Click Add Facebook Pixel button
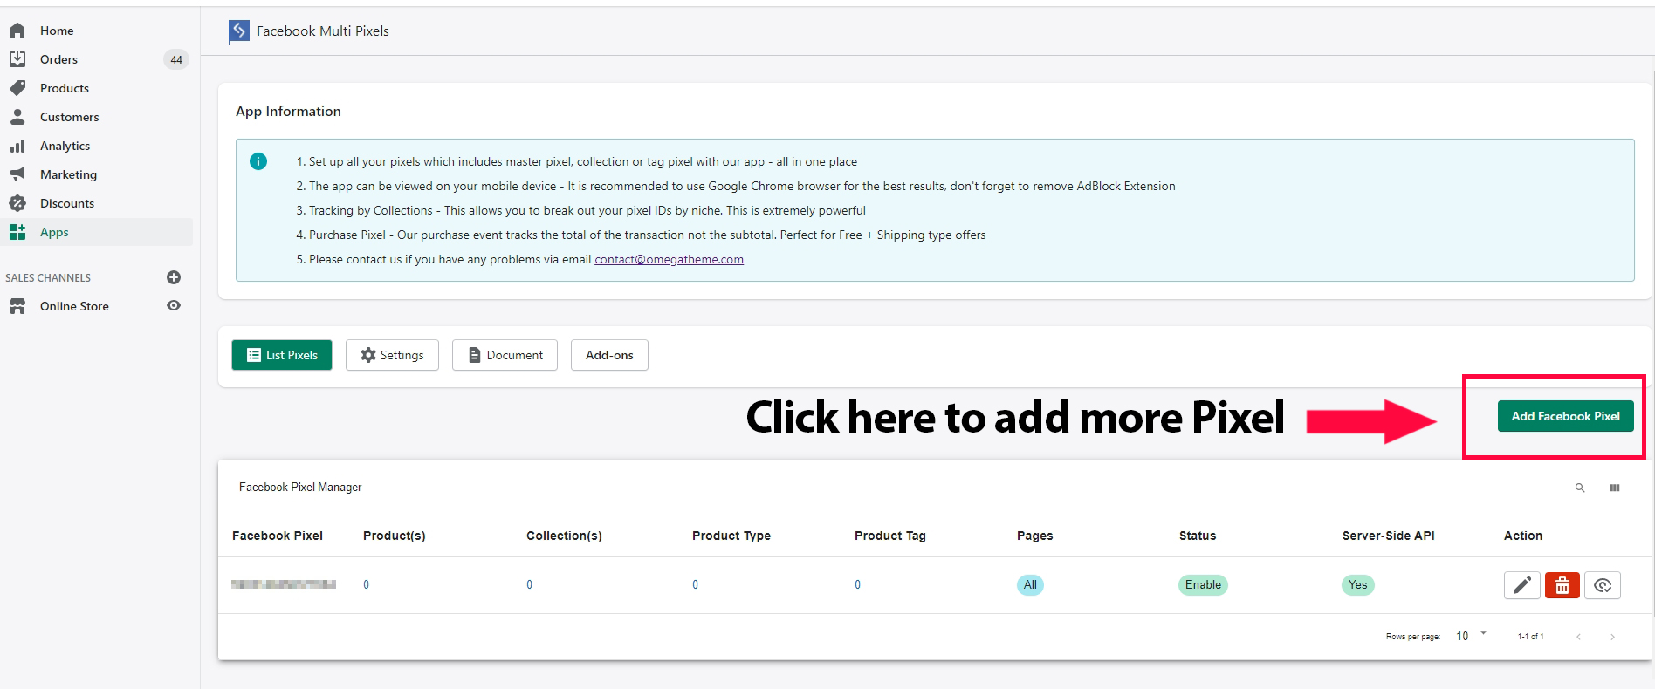Image resolution: width=1655 pixels, height=689 pixels. (x=1566, y=416)
